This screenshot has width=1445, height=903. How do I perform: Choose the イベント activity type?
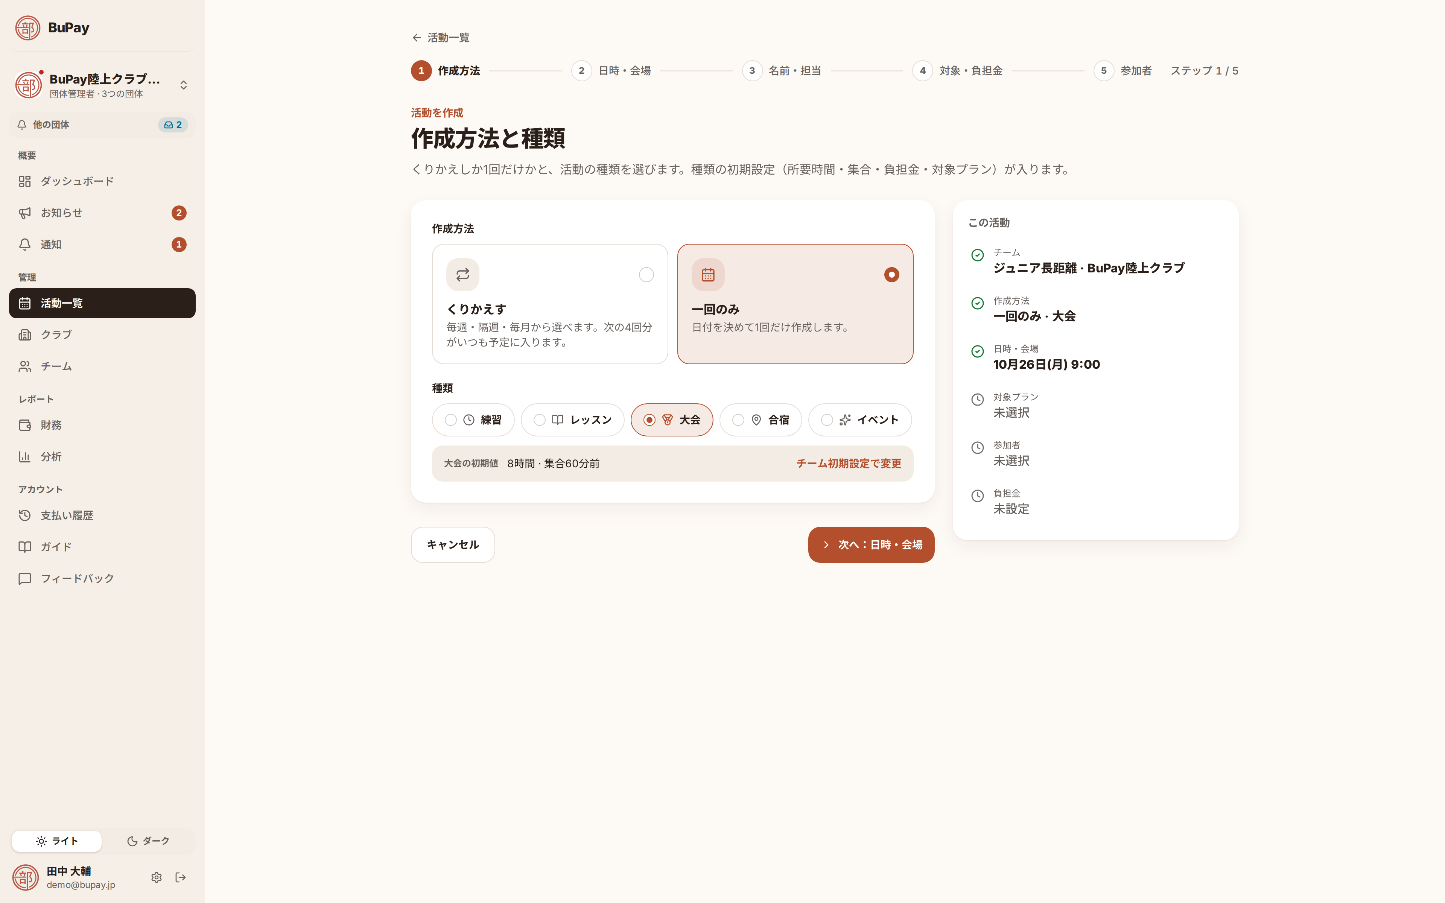860,420
